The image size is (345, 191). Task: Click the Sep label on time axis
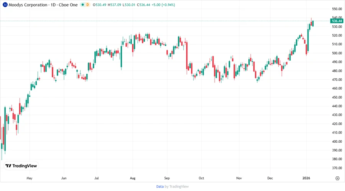(167, 178)
